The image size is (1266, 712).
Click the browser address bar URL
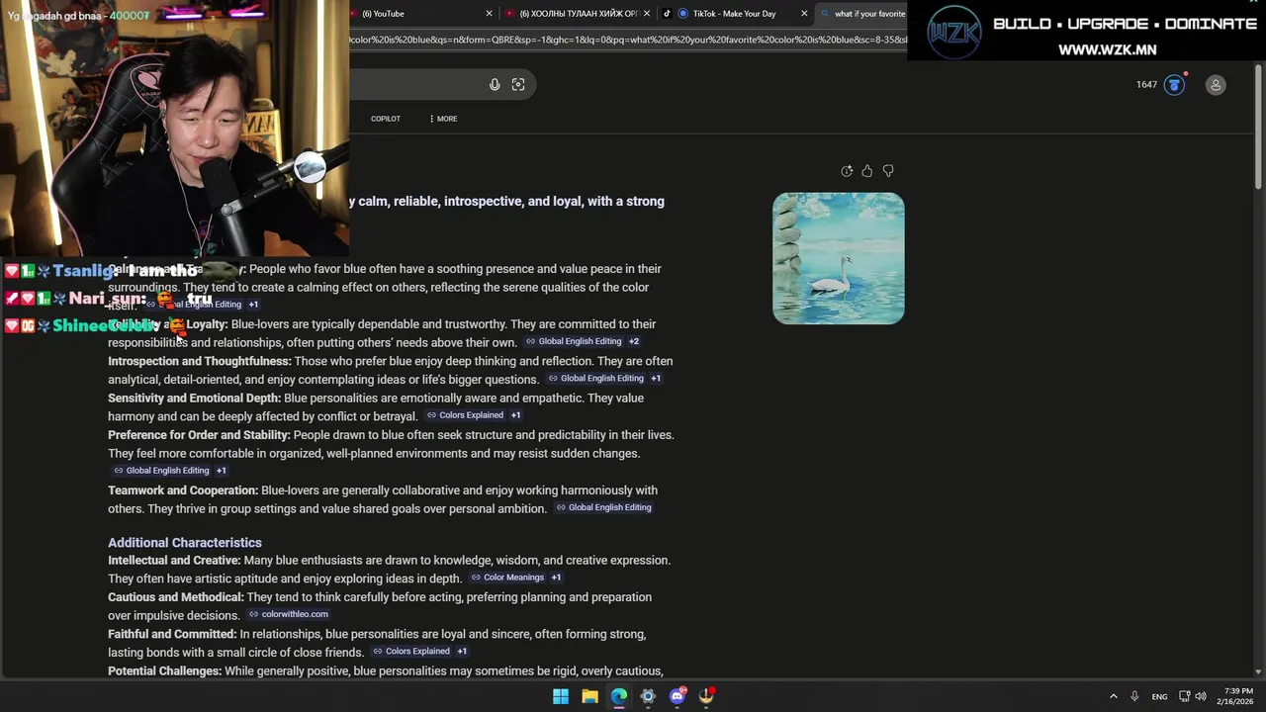[x=627, y=41]
